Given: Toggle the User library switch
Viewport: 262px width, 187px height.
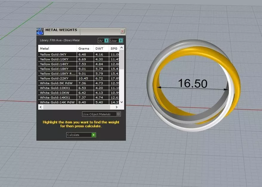Looking at the screenshot, I should click(116, 41).
